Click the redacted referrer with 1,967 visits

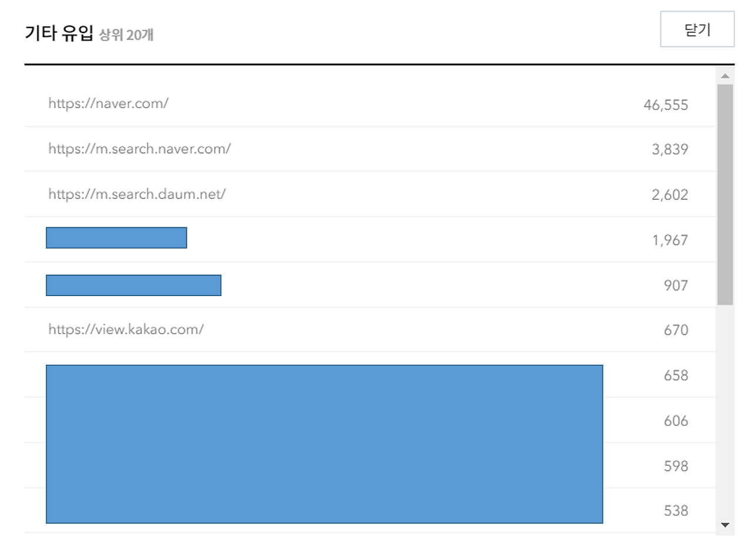[x=116, y=238]
